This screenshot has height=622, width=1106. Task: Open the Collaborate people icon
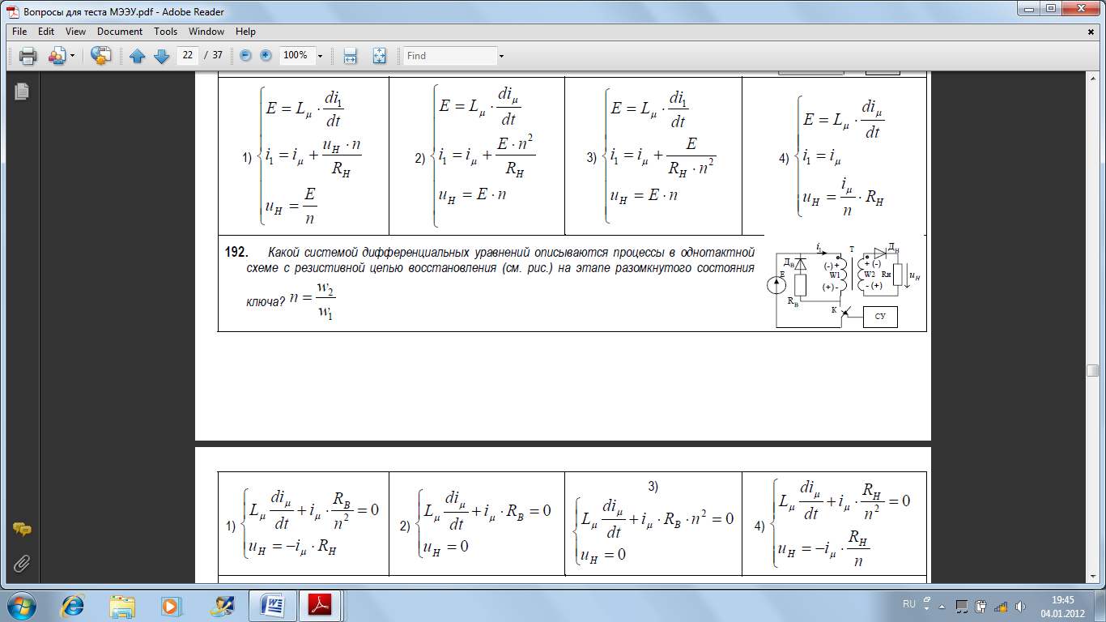tap(57, 56)
